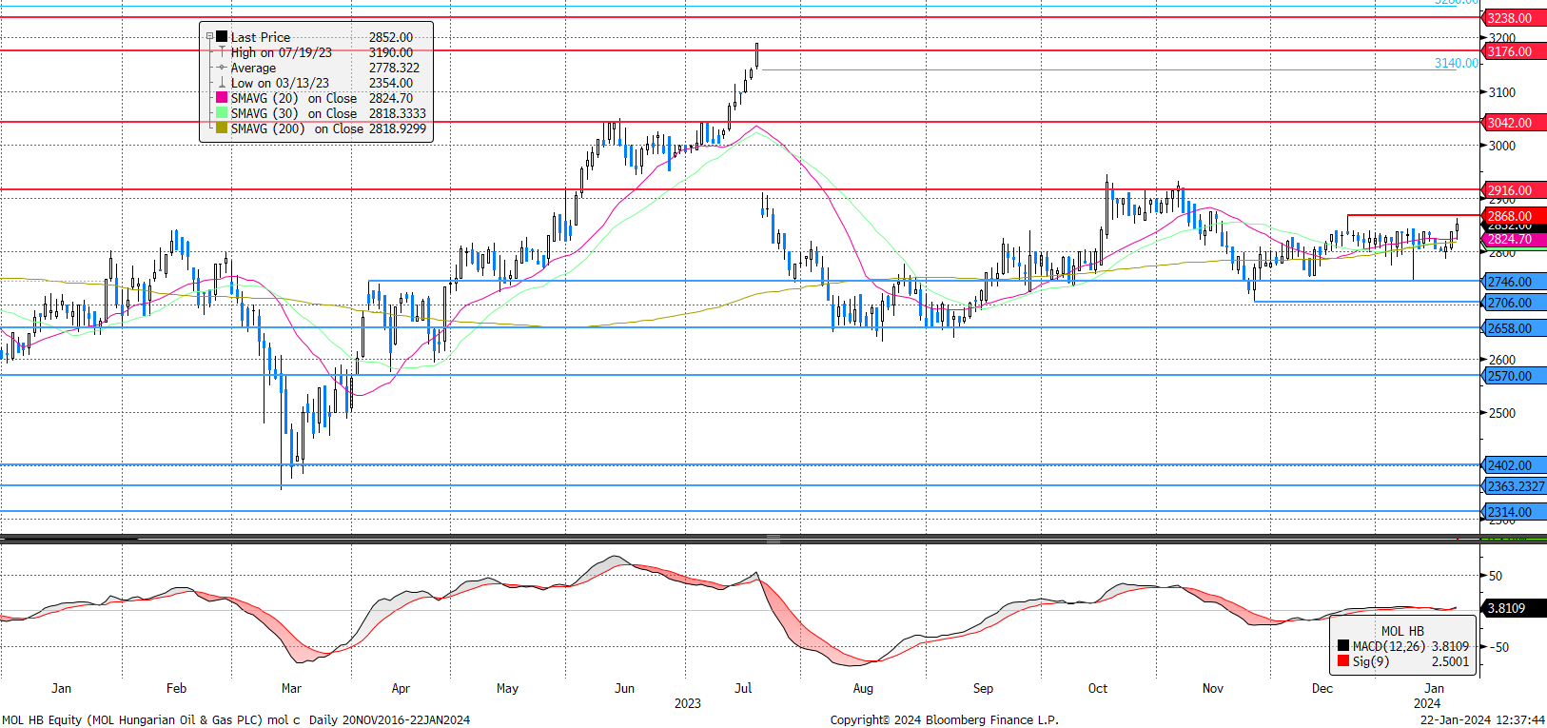Select the blue 2402.00 price level tag
Screen dimensions: 1547x728
pos(1515,465)
